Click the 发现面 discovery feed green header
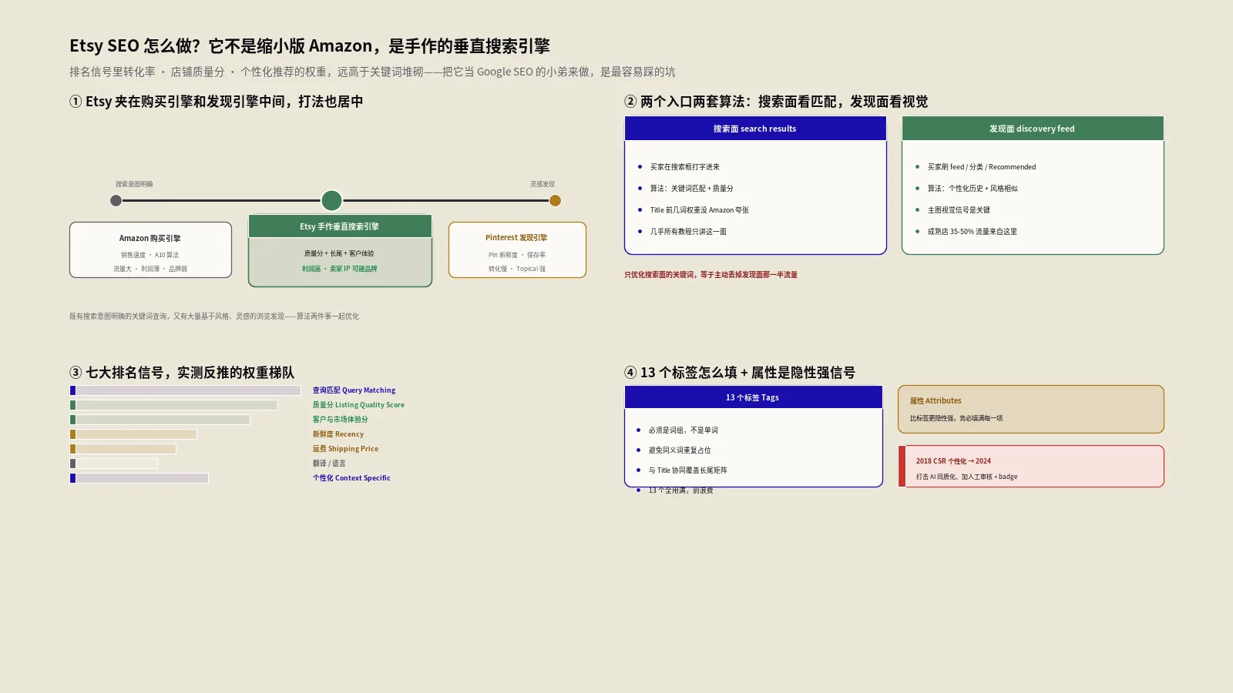Screen dimensions: 1233x693 1033,129
